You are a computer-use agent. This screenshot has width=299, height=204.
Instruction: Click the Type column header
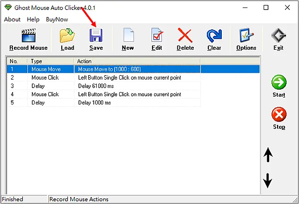(x=50, y=61)
